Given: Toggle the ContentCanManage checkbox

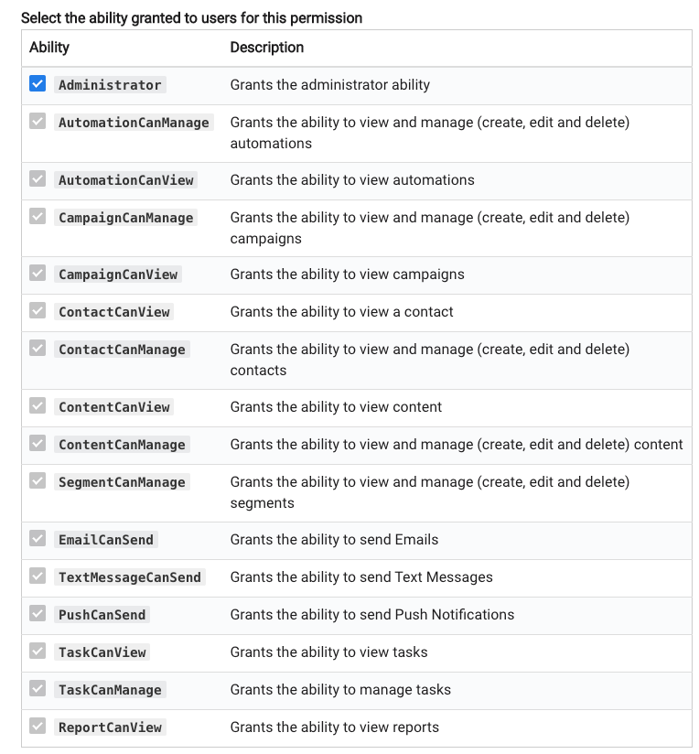Looking at the screenshot, I should point(38,444).
